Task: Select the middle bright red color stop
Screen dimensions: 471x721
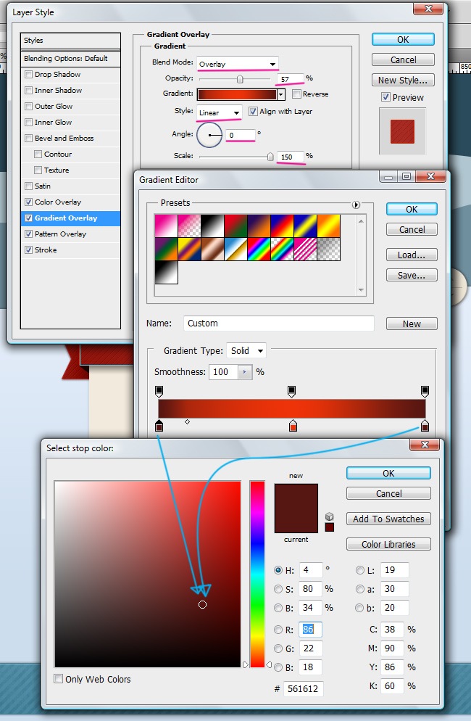Action: tap(293, 426)
